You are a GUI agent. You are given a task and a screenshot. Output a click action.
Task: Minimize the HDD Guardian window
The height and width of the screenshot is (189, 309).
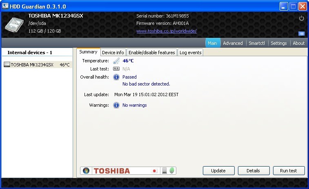tap(284, 6)
